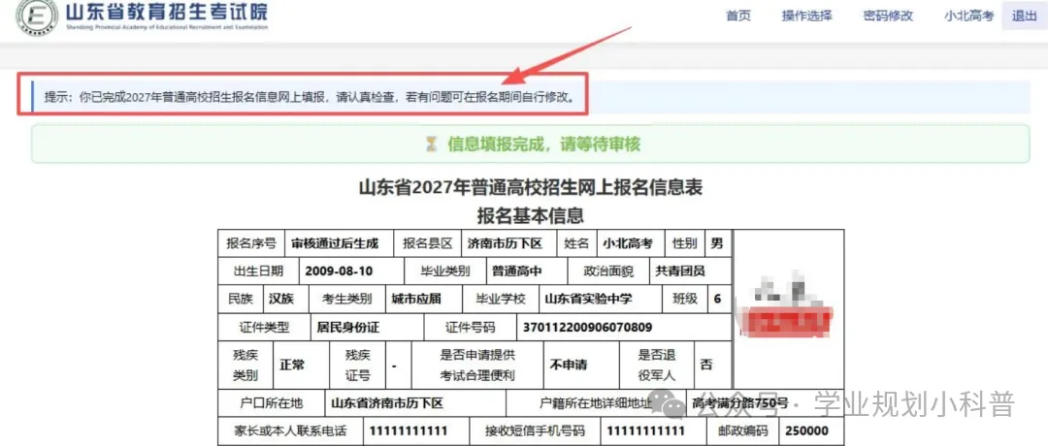The image size is (1048, 446).
Task: Click the 家长或本人联系电话 number 11111111111
Action: [408, 430]
